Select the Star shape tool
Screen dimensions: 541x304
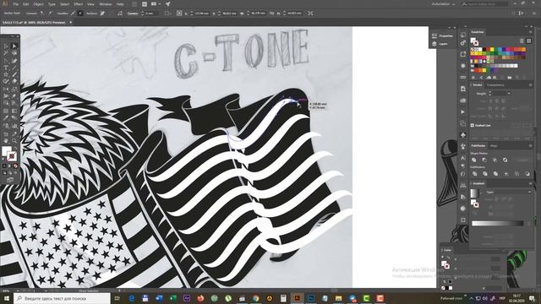(6, 75)
